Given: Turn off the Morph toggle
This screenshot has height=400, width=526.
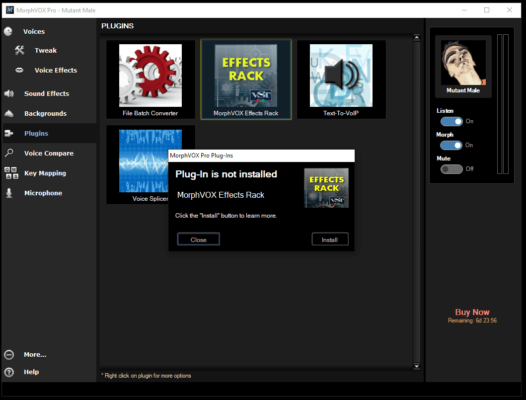Looking at the screenshot, I should point(451,145).
